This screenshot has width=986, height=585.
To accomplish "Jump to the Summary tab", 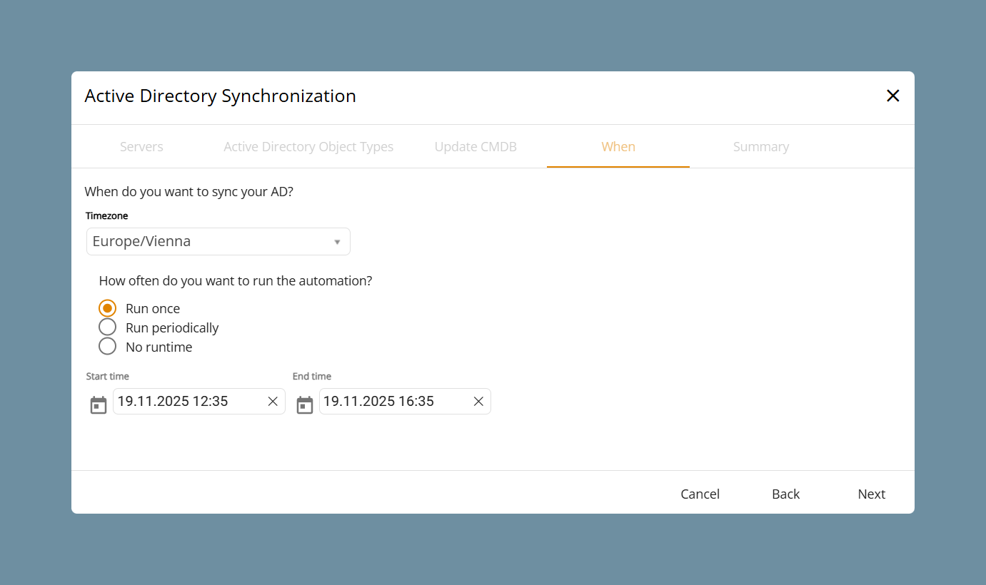I will pos(761,147).
